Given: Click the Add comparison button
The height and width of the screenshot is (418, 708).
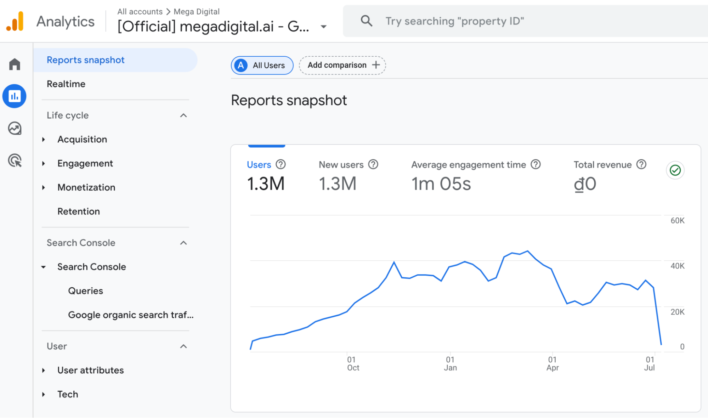Looking at the screenshot, I should point(342,65).
